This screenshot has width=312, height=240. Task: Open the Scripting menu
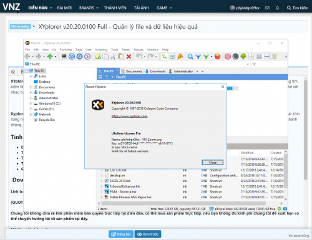coord(101,50)
